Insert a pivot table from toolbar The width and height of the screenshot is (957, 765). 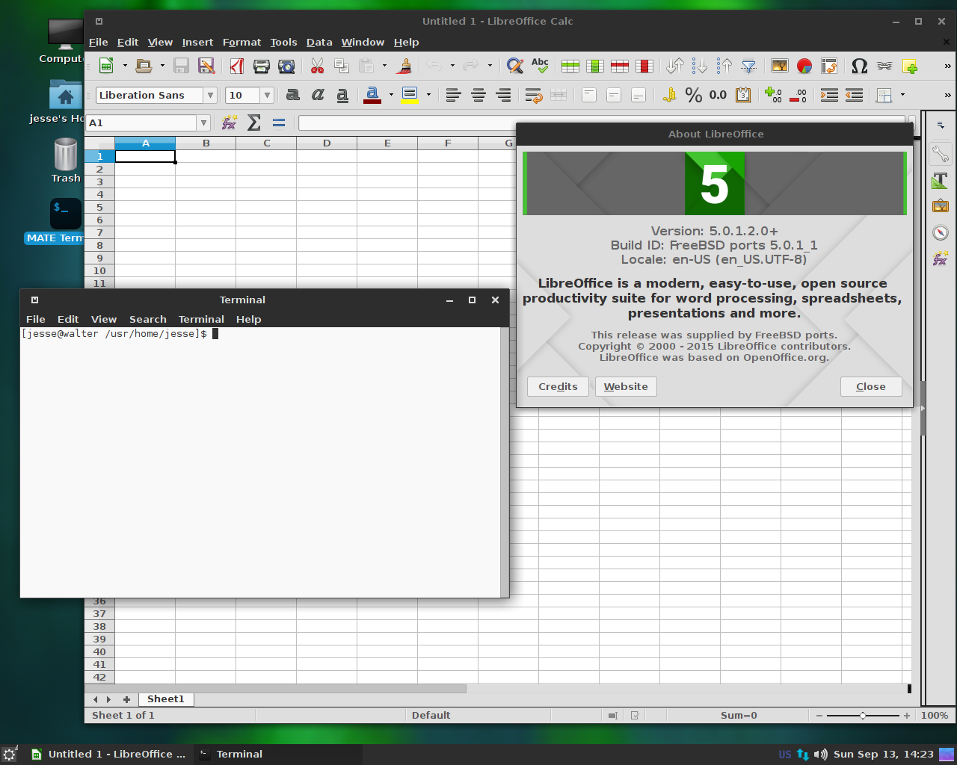click(x=829, y=66)
